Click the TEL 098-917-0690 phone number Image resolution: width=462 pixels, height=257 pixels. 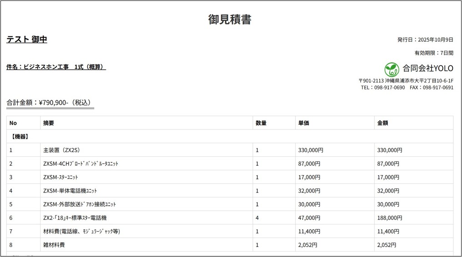(382, 88)
